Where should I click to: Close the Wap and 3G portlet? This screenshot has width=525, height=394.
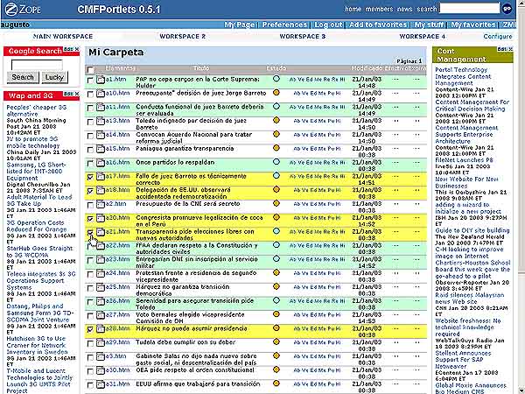[77, 94]
